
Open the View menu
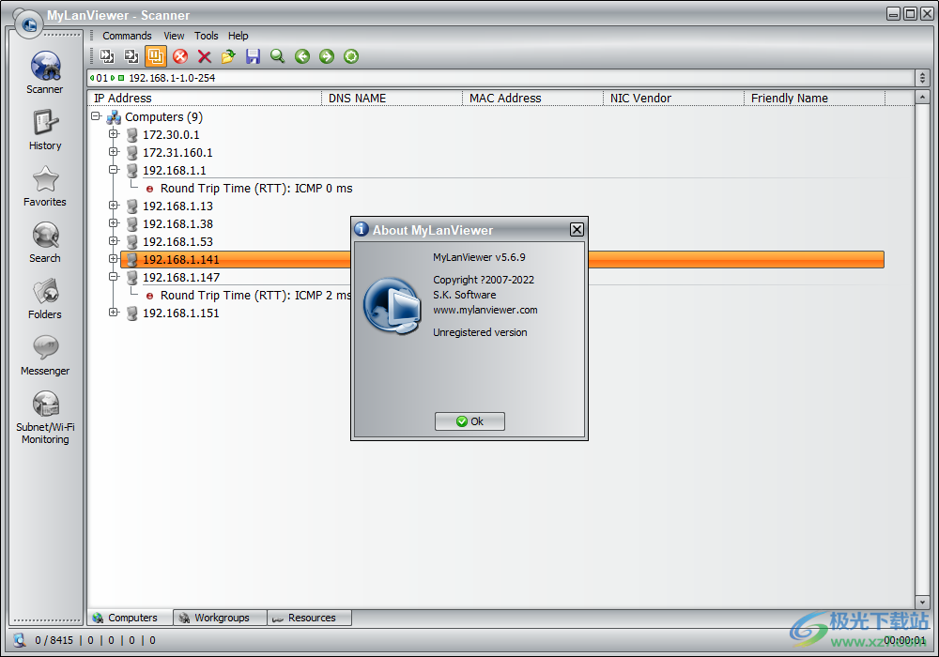click(174, 36)
